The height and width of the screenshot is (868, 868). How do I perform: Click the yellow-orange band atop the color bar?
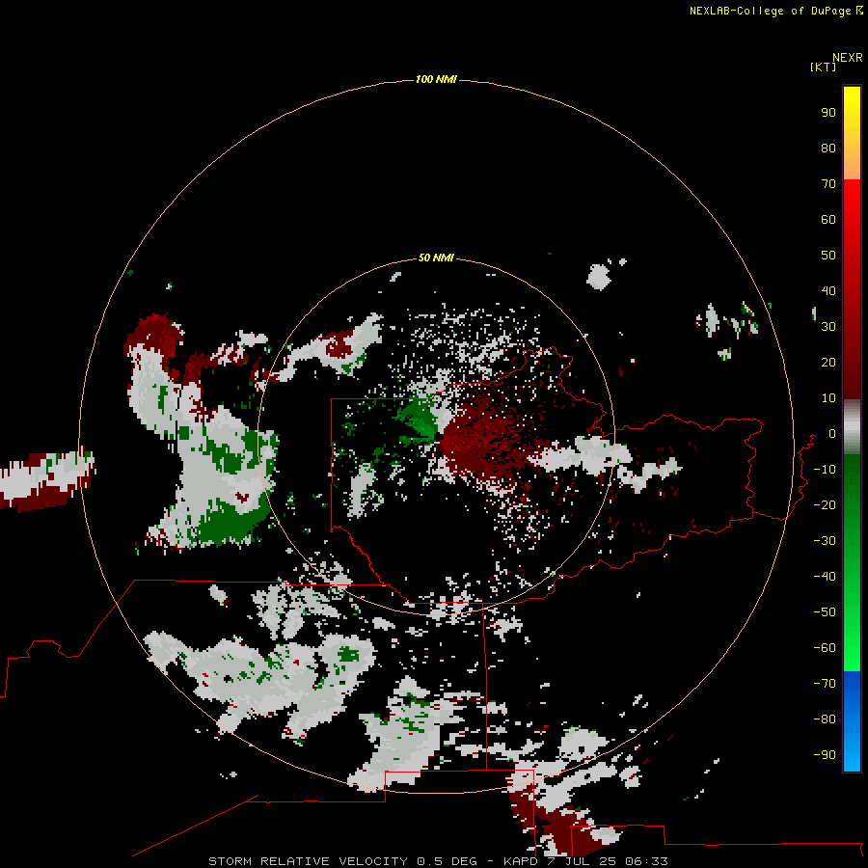[x=852, y=133]
